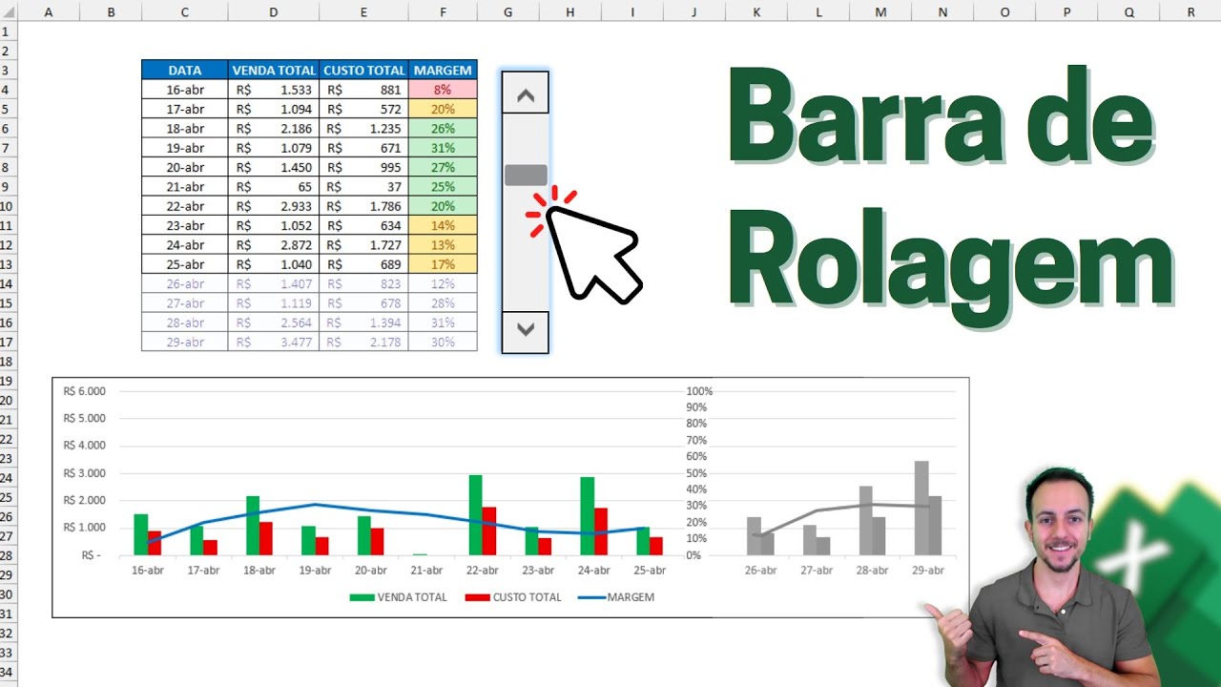The image size is (1221, 687).
Task: Click the 28-abr chart axis label
Action: [872, 570]
